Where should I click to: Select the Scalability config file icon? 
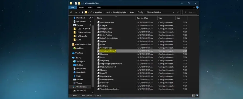coord(98,83)
